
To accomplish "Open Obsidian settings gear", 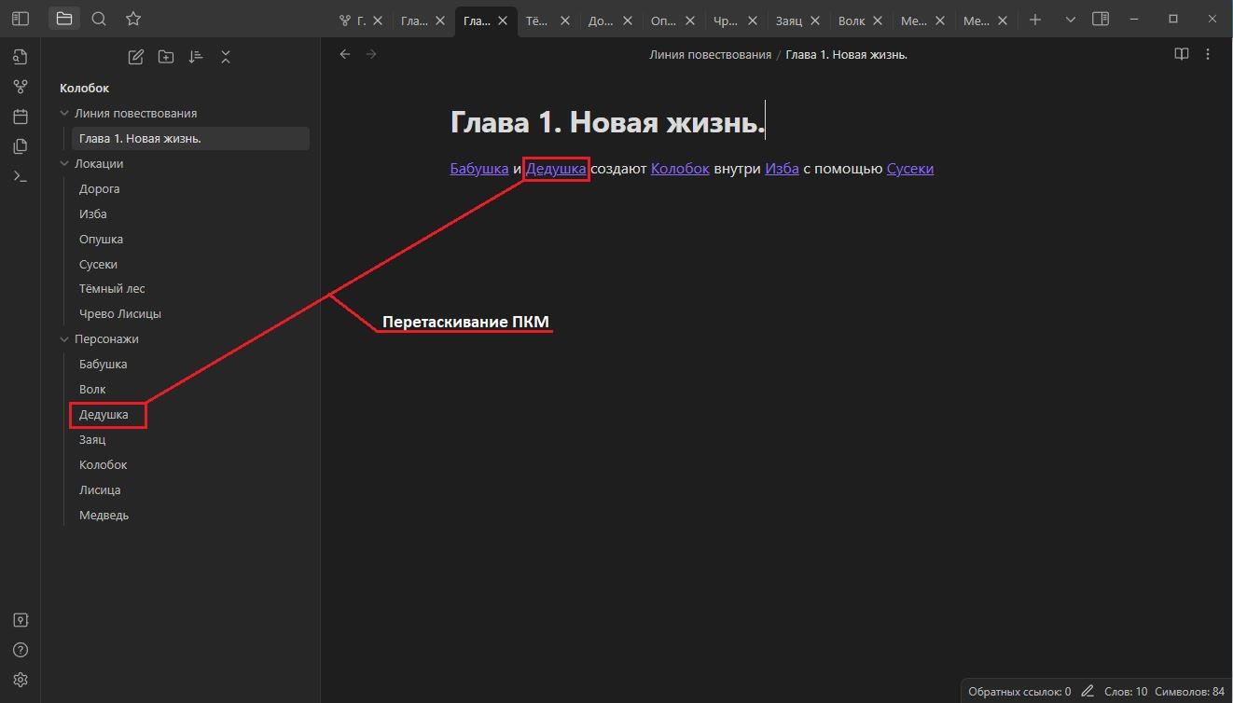I will [x=21, y=680].
